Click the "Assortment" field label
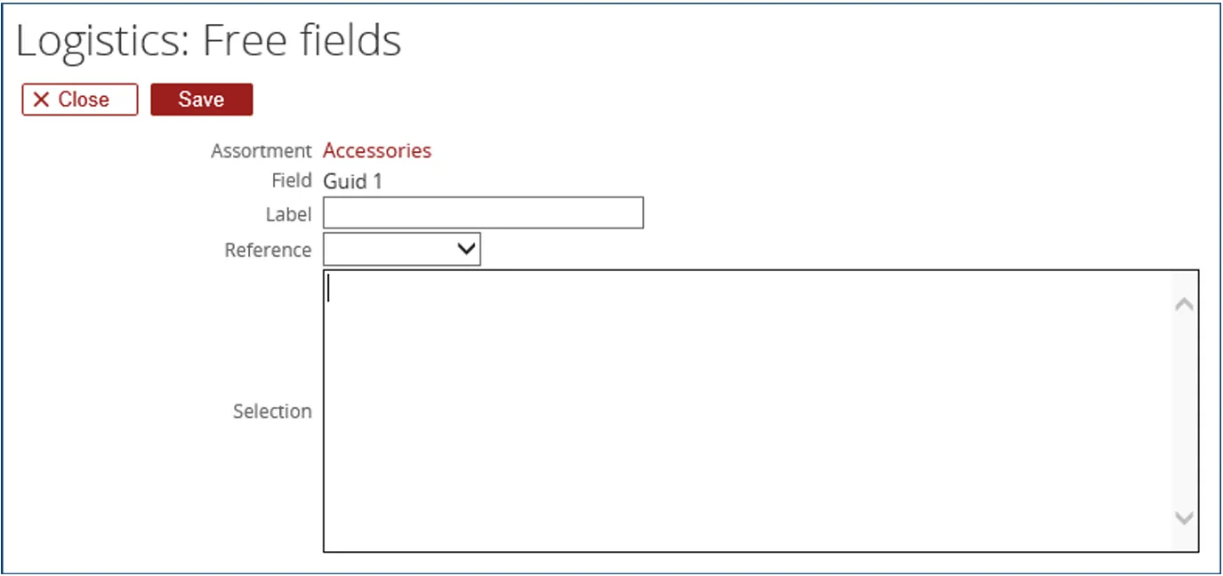 click(x=261, y=151)
